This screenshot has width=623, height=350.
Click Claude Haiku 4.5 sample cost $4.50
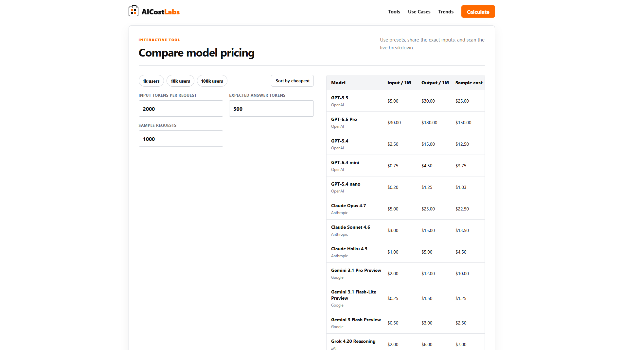click(x=461, y=252)
